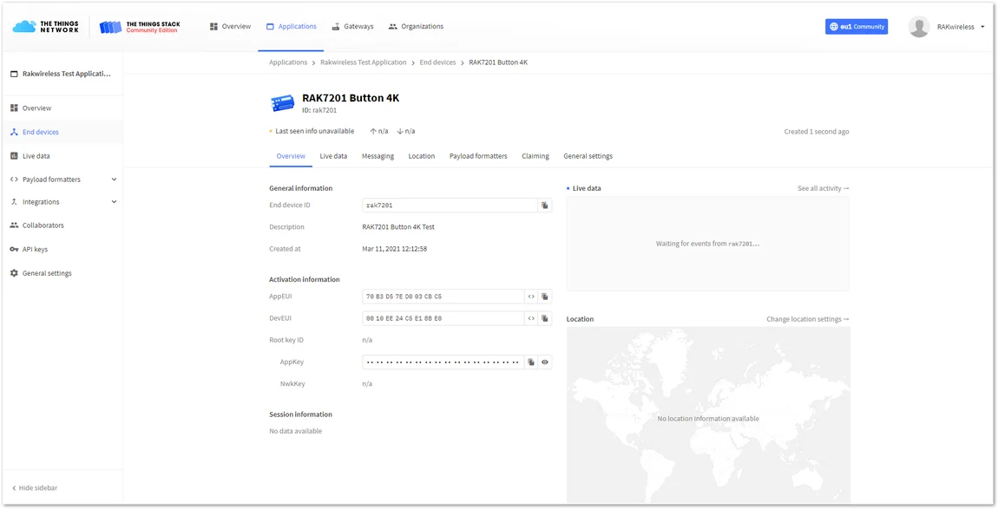Viewport: 998px width, 509px height.
Task: Copy the DevEUI value
Action: (545, 318)
